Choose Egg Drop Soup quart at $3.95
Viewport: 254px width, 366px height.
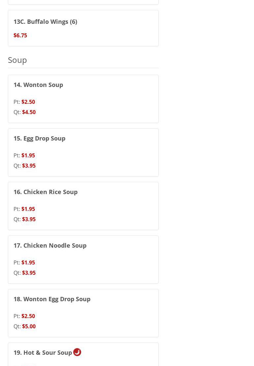29,166
